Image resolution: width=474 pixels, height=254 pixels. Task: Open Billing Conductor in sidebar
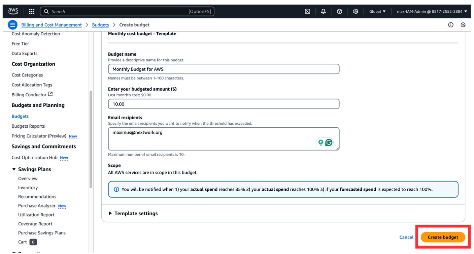pos(29,95)
